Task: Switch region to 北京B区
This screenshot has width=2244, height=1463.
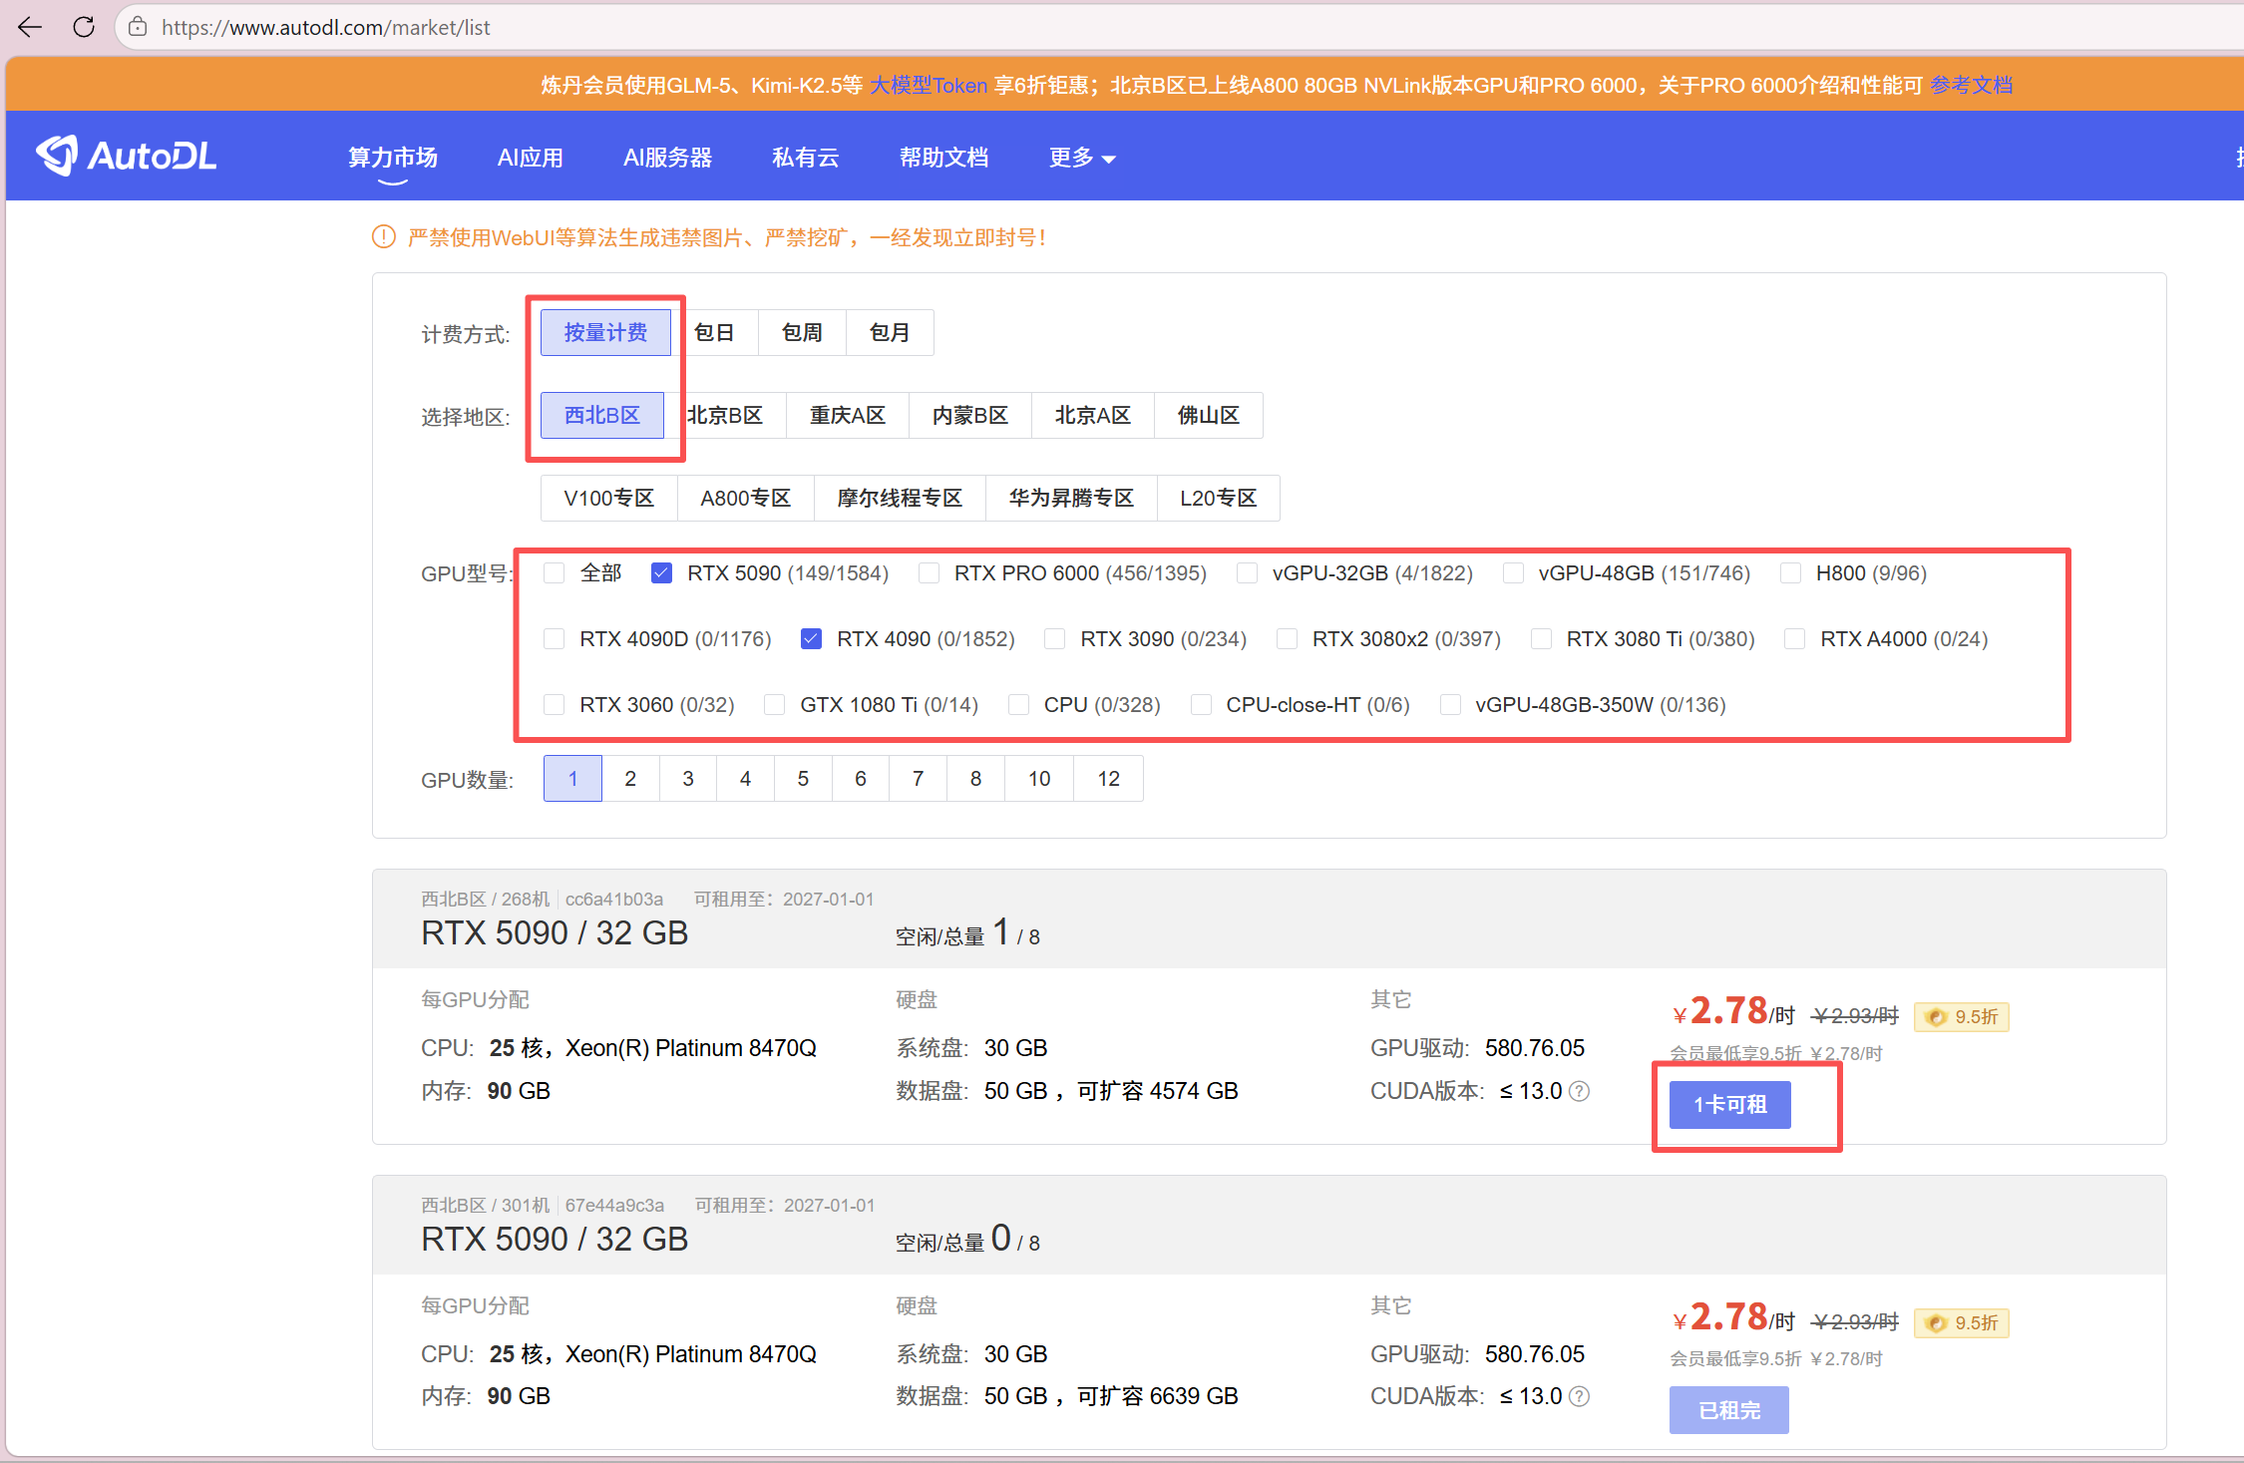Action: [726, 415]
